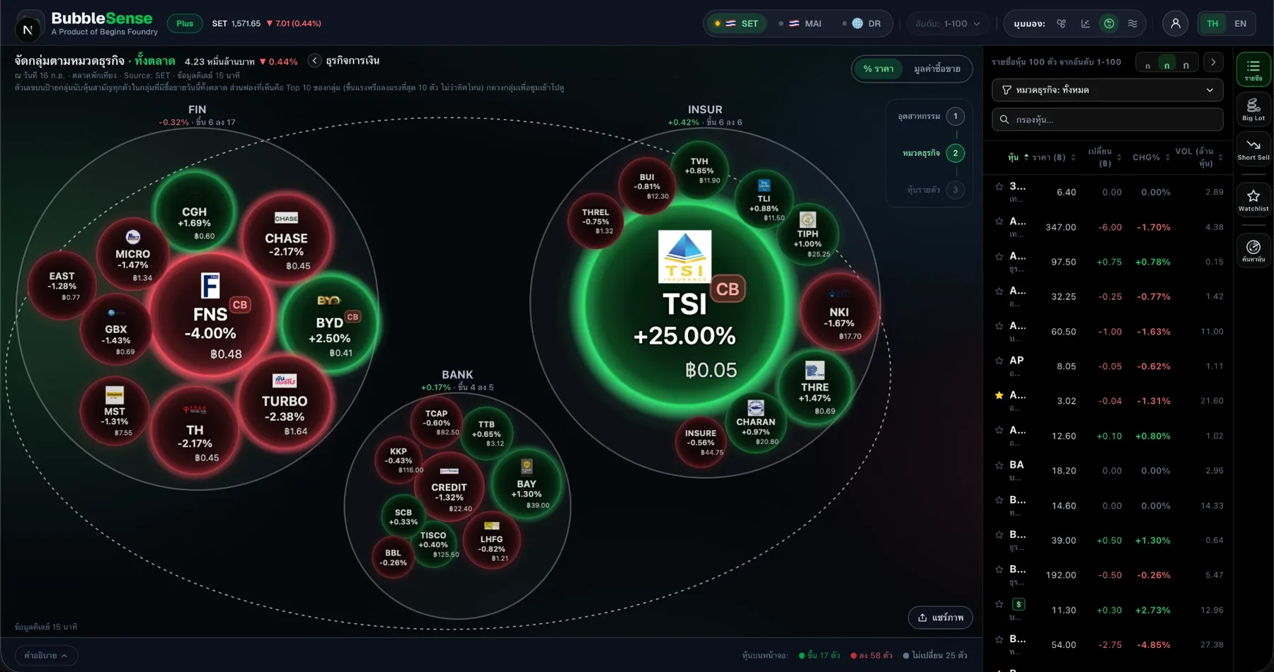
Task: Star the stock priced 6.40
Action: (x=999, y=187)
